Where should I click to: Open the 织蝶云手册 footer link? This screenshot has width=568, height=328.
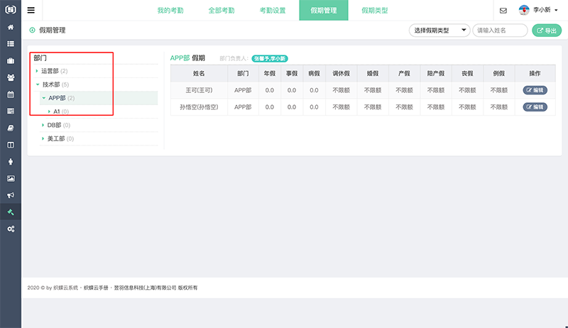tap(96, 288)
